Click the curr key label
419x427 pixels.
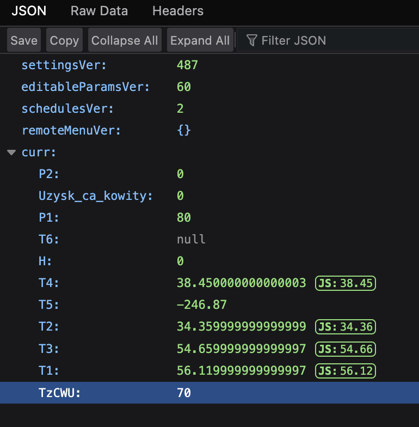tap(39, 152)
